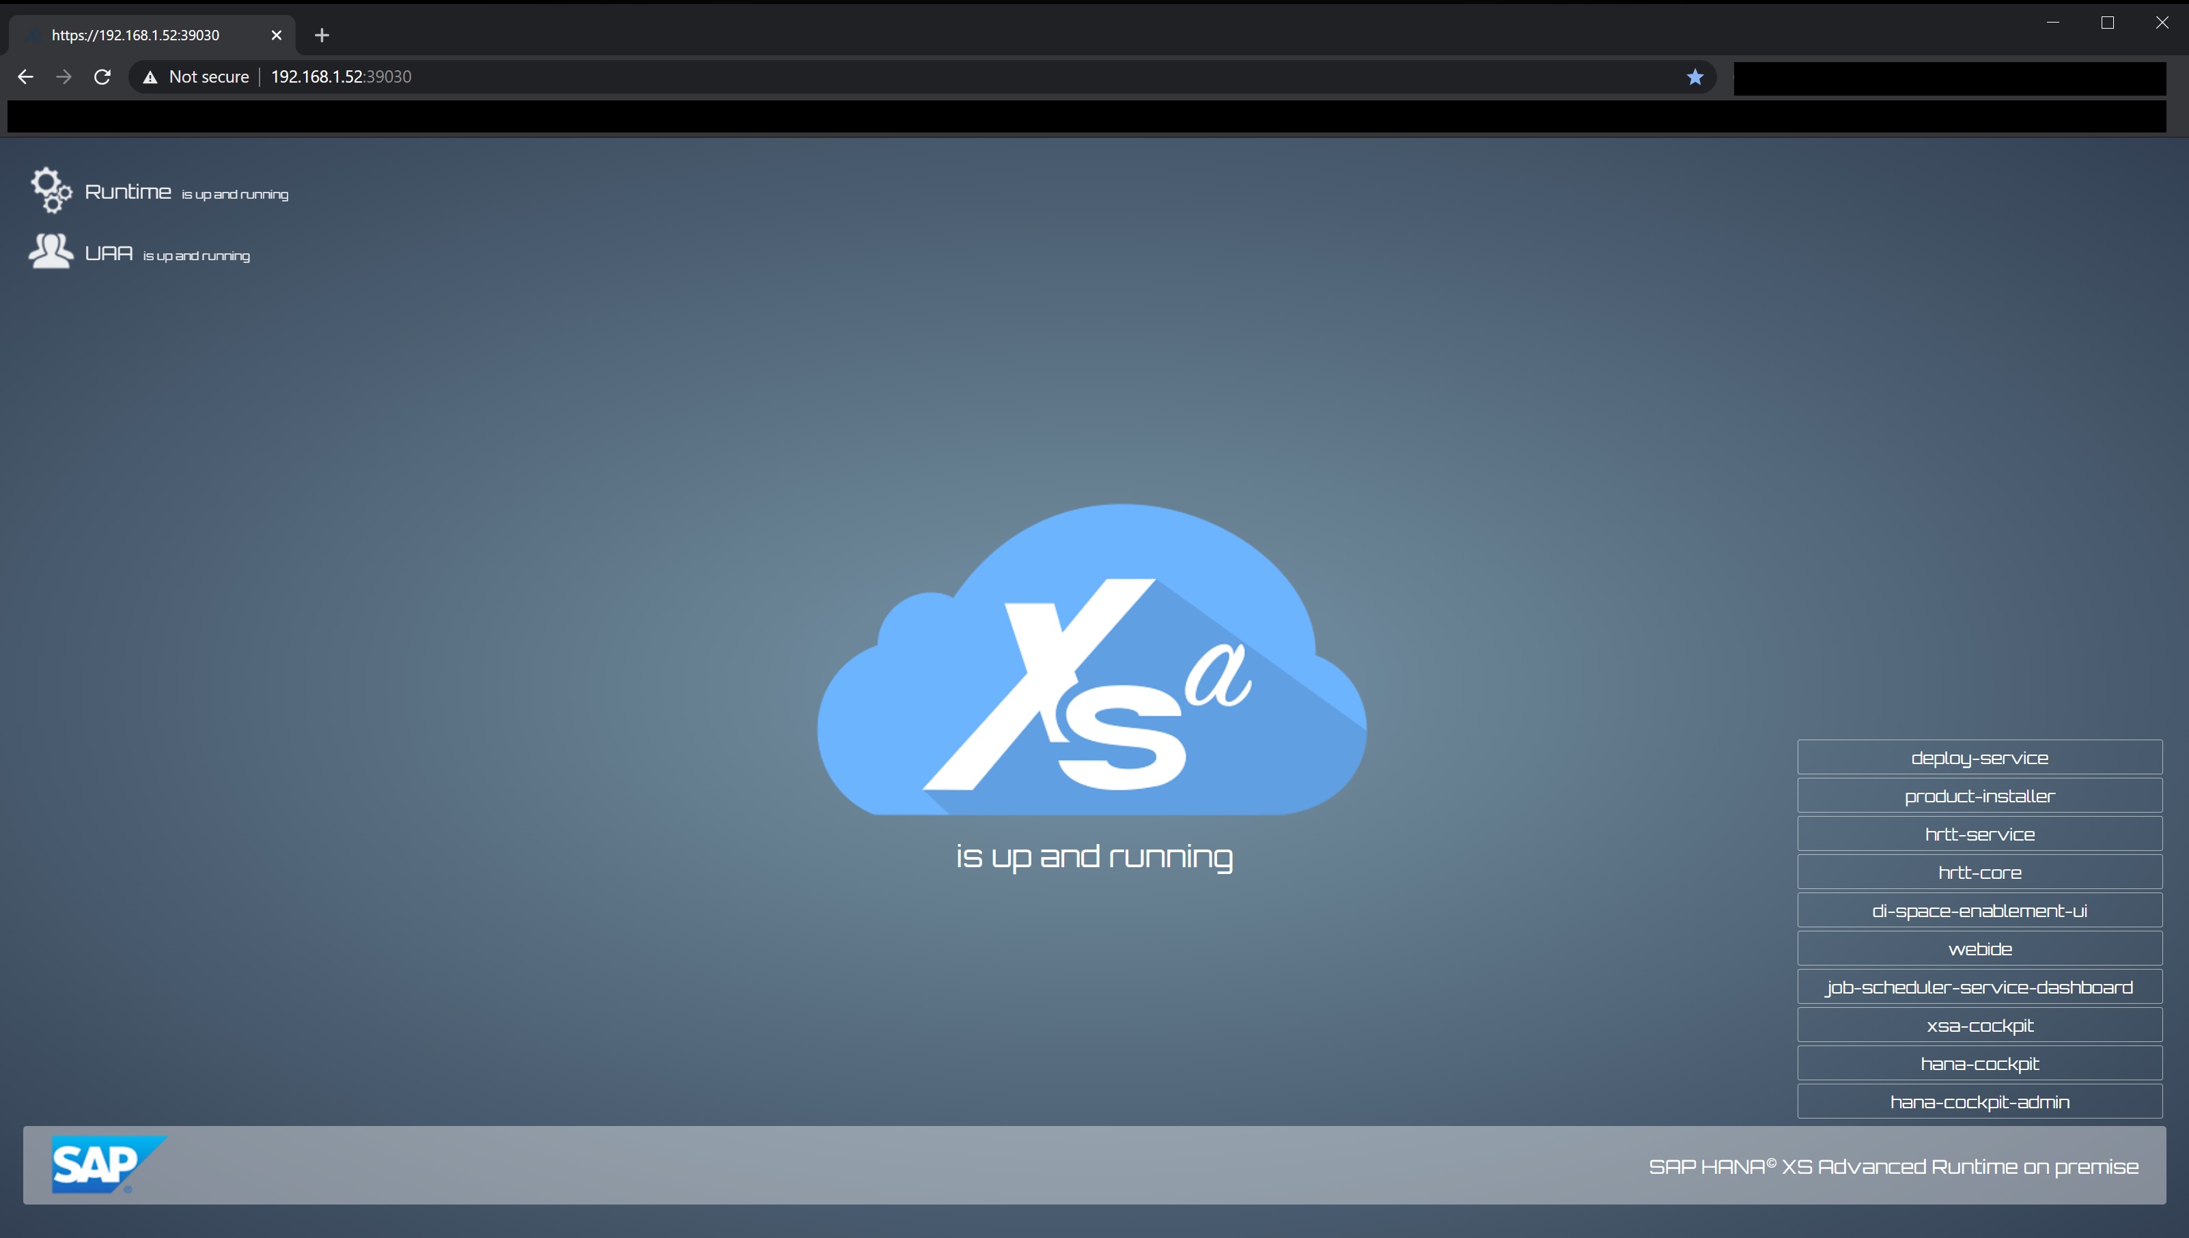The width and height of the screenshot is (2189, 1238).
Task: Open the product-installer application
Action: 1979,796
